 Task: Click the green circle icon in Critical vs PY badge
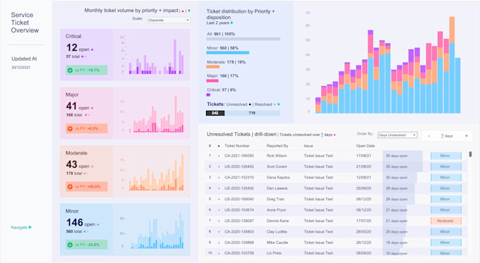70,70
